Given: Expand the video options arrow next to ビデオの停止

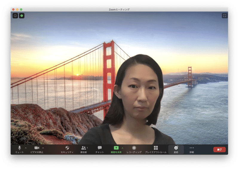Looking at the screenshot, I should (43, 148).
